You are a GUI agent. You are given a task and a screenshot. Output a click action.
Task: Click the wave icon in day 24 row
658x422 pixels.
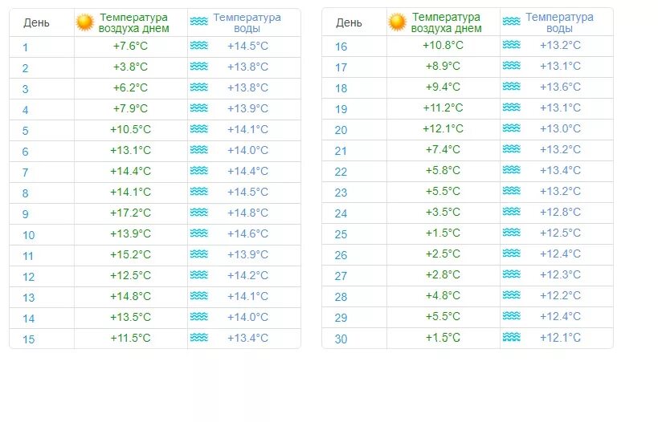click(x=512, y=211)
